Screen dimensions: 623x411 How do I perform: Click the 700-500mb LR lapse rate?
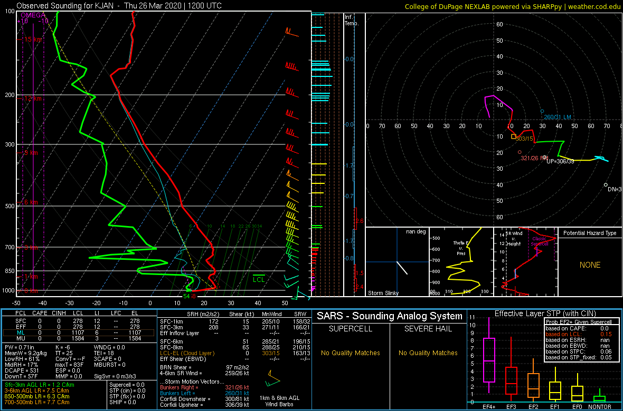click(x=37, y=402)
